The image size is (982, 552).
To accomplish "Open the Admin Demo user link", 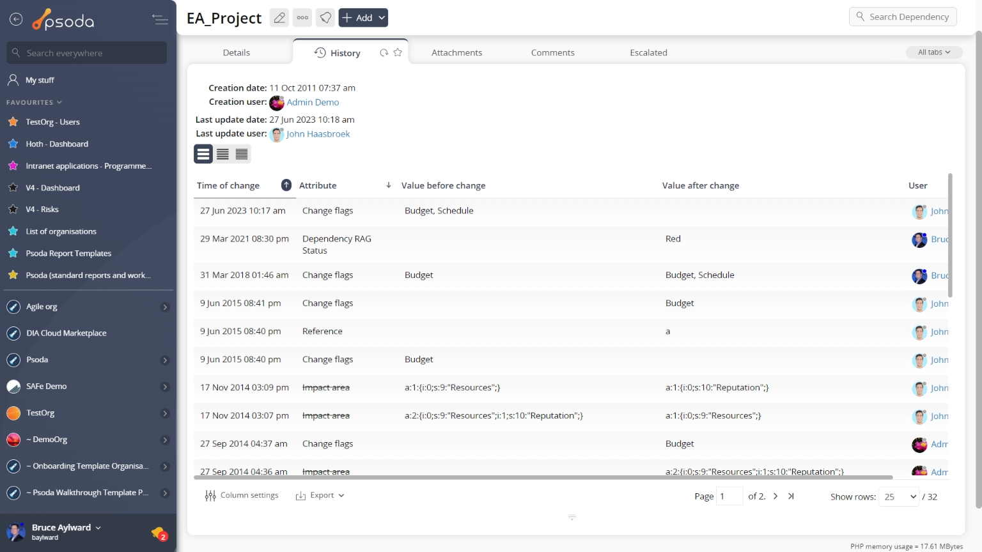I will (x=313, y=102).
